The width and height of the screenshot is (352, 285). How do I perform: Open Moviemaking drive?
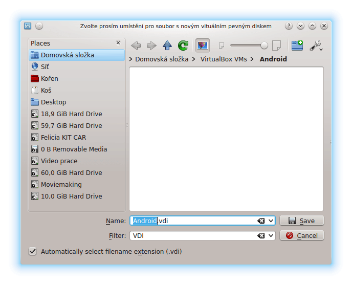tap(77, 184)
